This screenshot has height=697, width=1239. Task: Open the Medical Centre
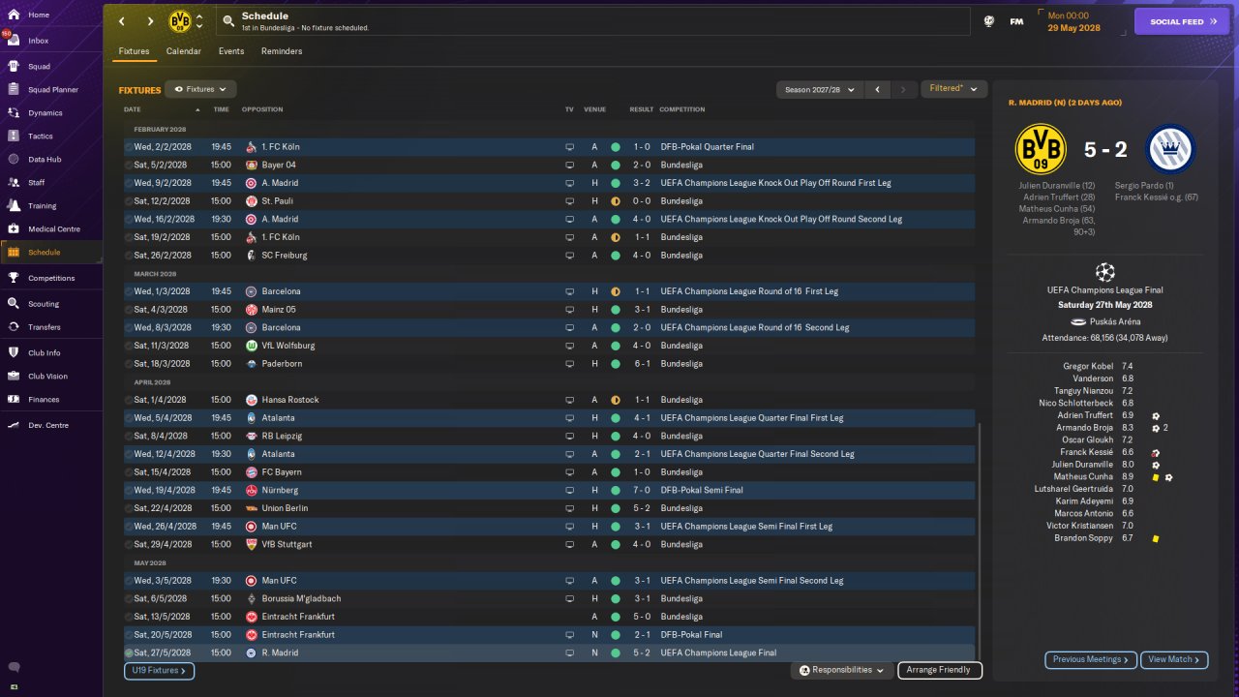51,229
